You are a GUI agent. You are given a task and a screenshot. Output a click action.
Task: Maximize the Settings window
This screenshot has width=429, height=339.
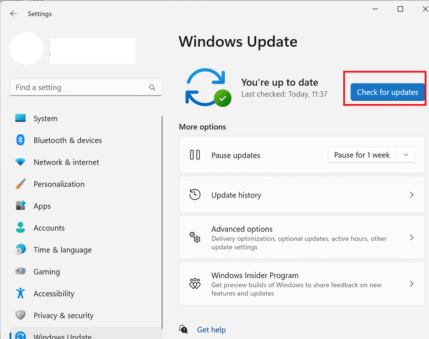click(400, 9)
